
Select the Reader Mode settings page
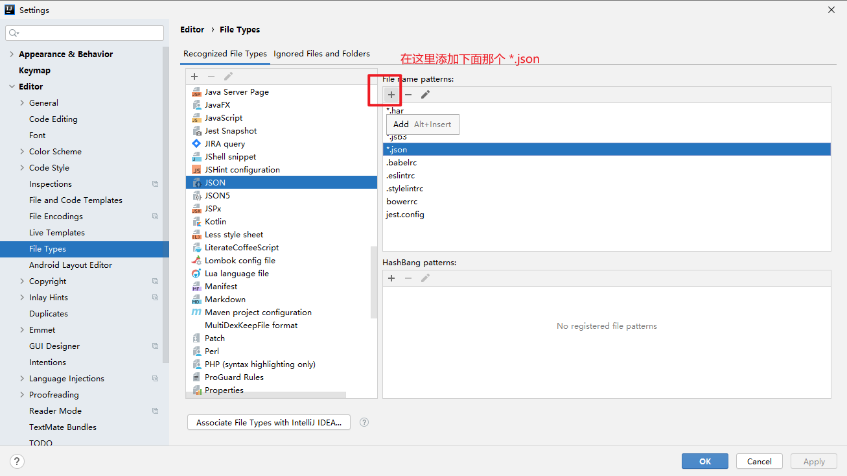tap(55, 411)
